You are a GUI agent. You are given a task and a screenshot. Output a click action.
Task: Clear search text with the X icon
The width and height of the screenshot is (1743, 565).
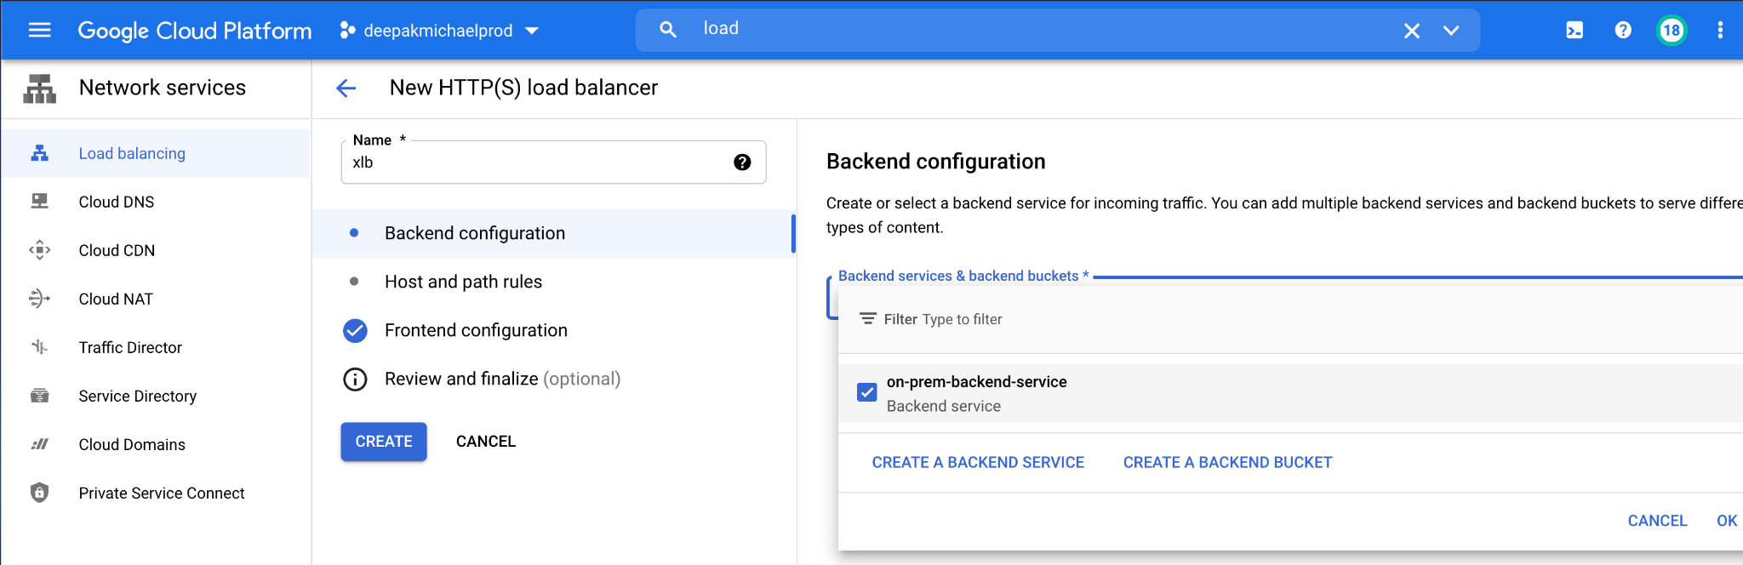tap(1411, 31)
